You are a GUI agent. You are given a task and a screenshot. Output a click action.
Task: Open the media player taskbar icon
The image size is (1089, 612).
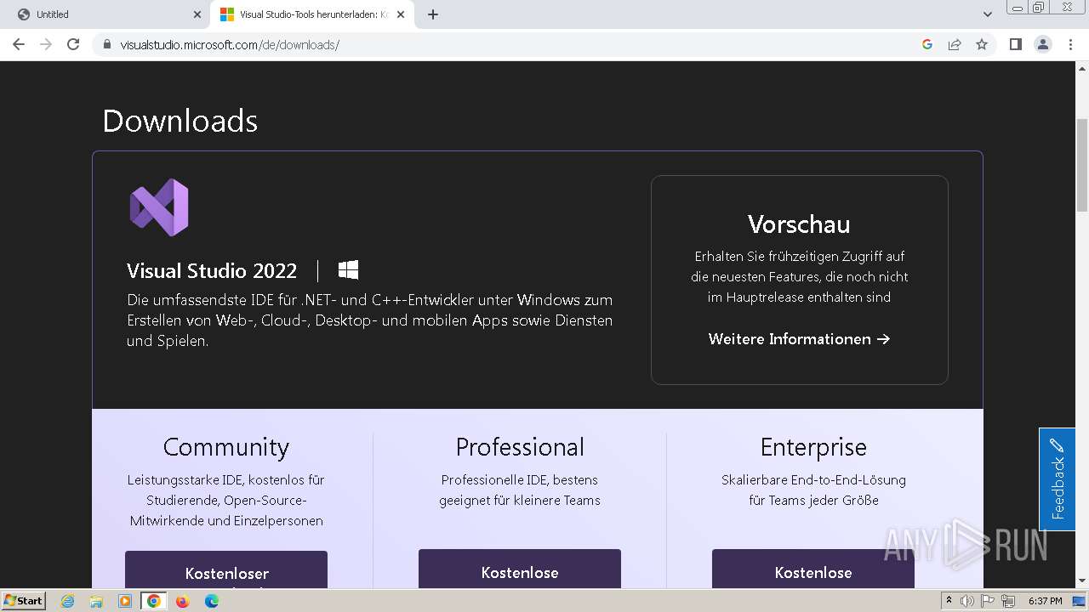[x=125, y=601]
